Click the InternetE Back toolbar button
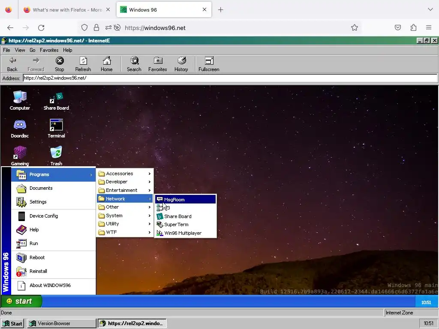Viewport: 439px width, 329px height. pyautogui.click(x=12, y=64)
